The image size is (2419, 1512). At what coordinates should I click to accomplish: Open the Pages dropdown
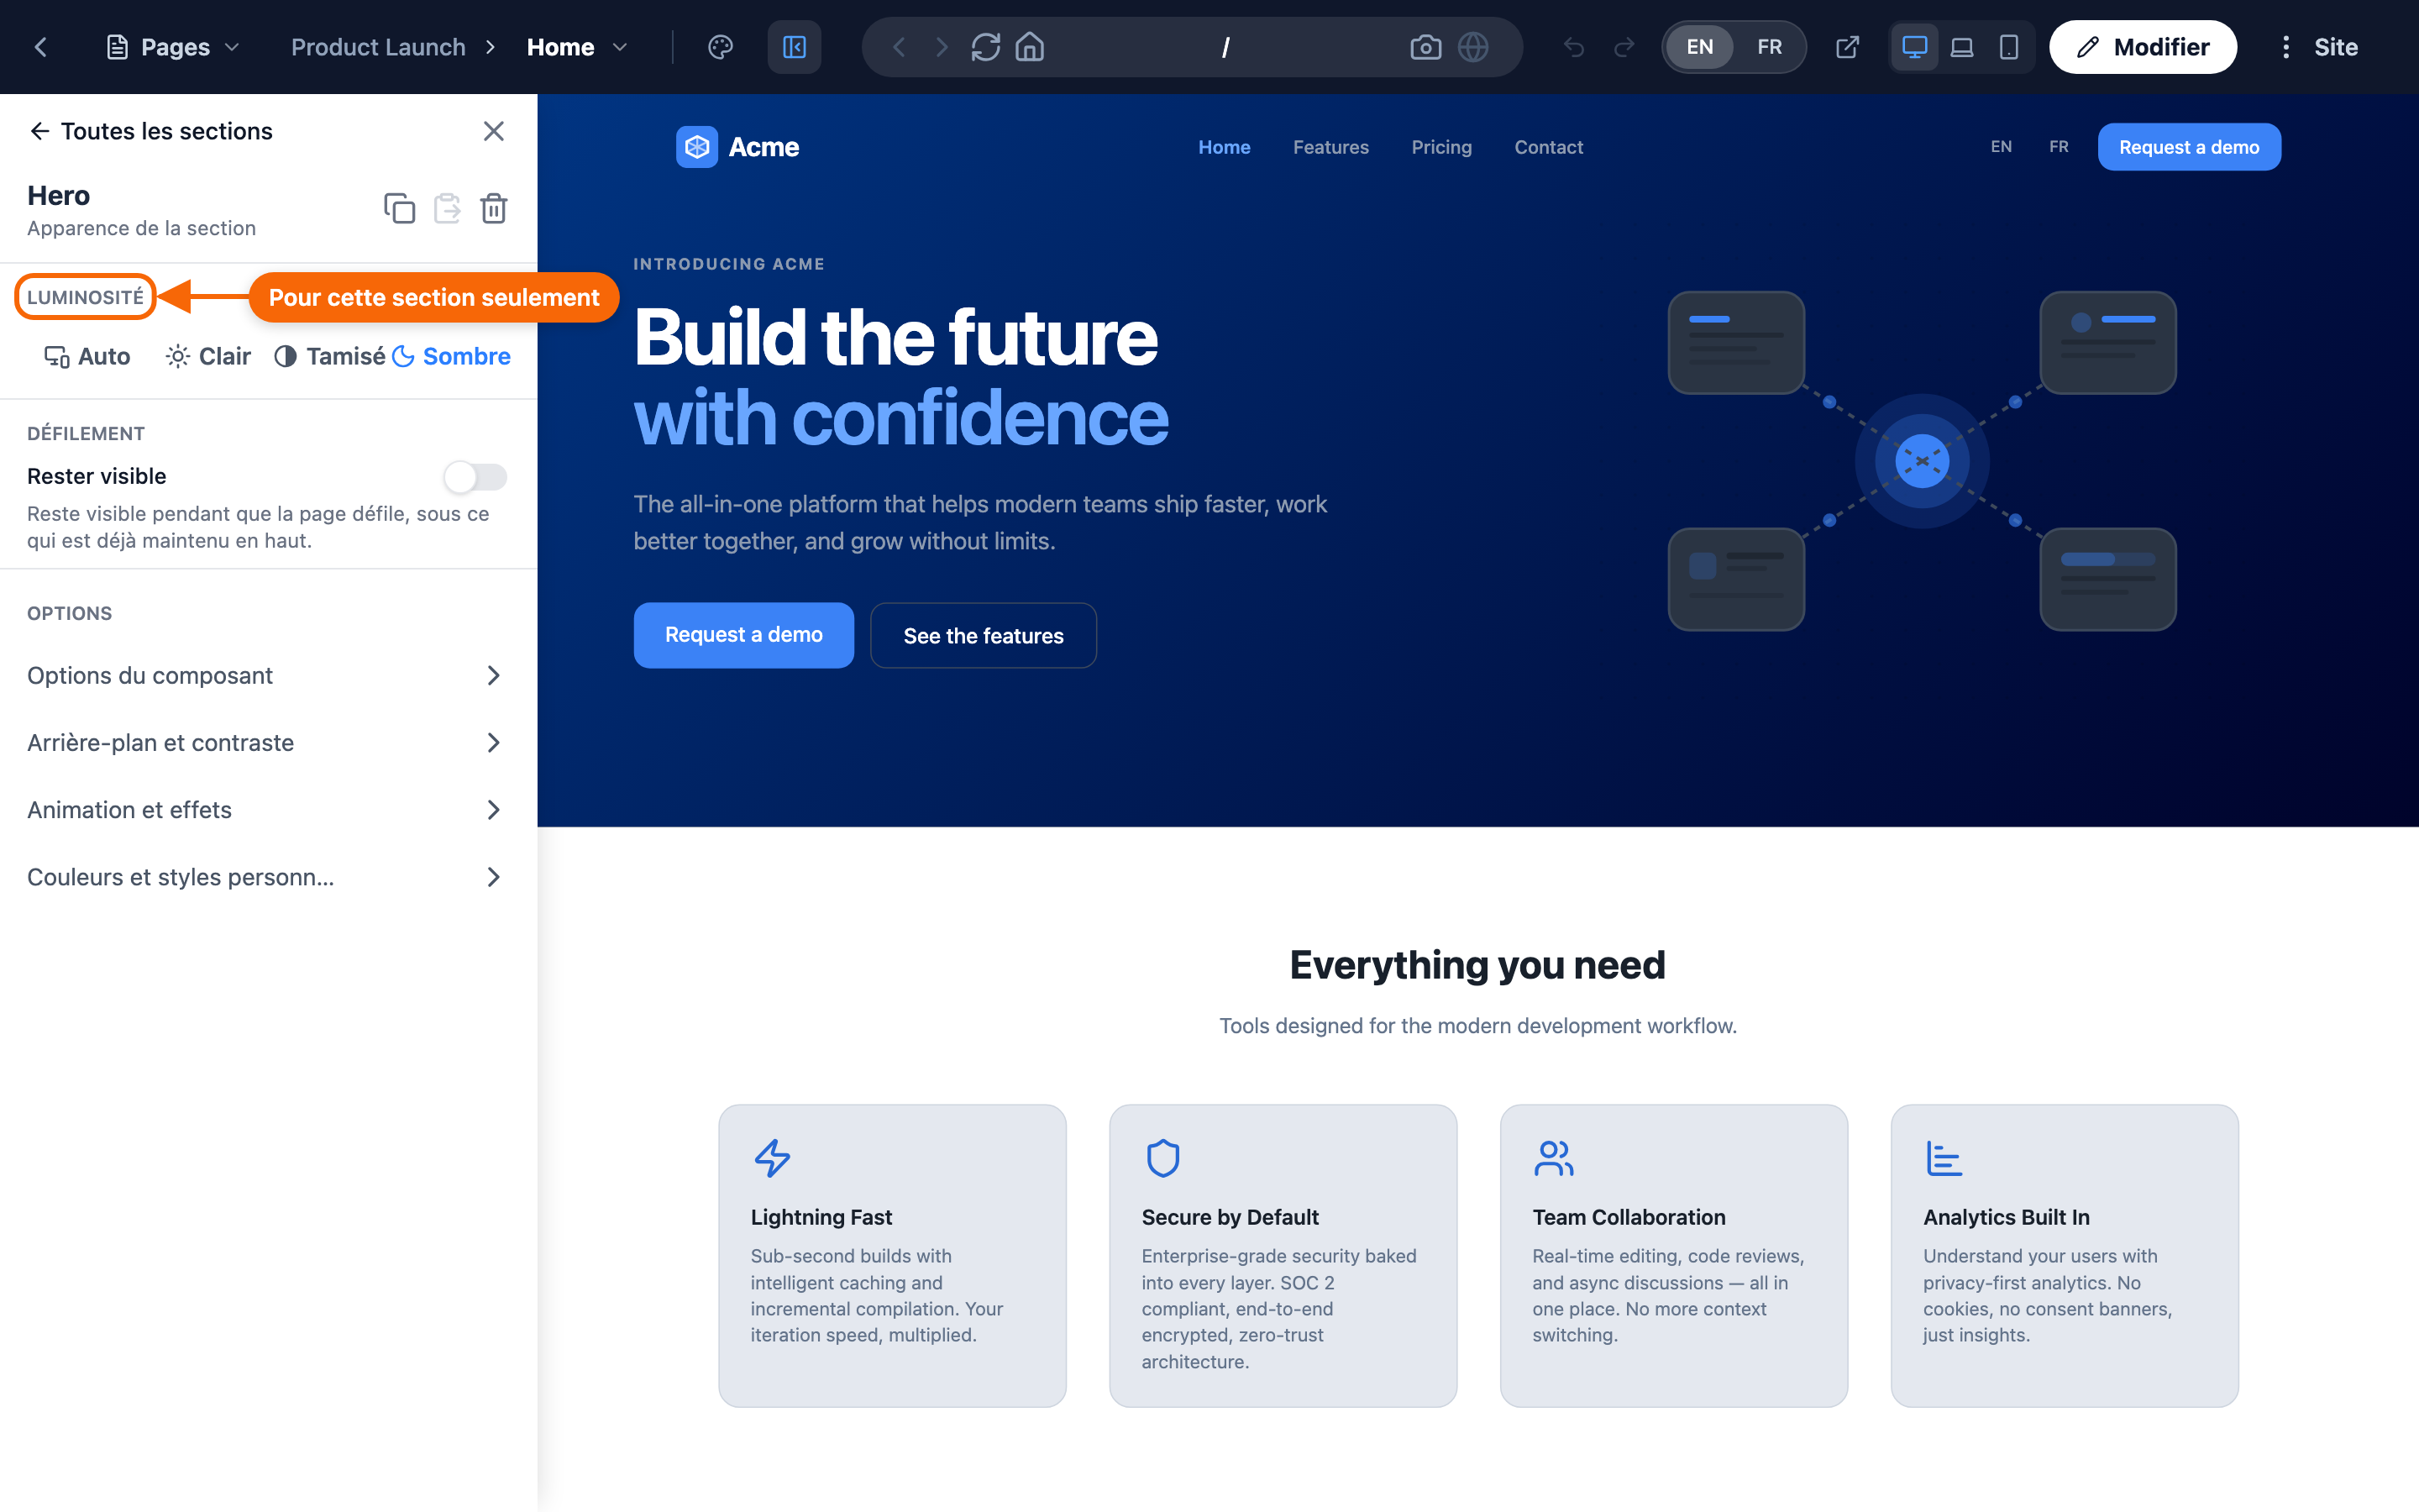(173, 47)
